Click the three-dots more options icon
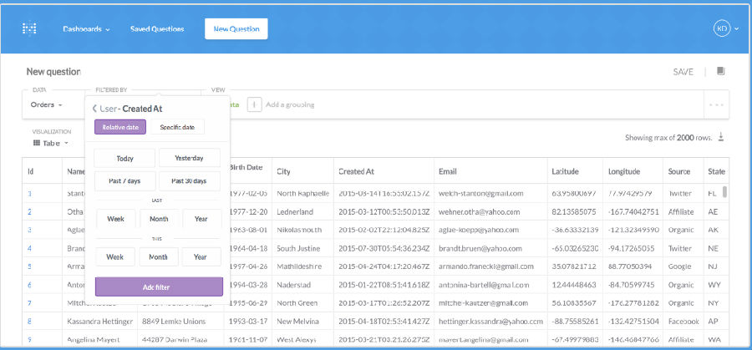 tap(717, 105)
